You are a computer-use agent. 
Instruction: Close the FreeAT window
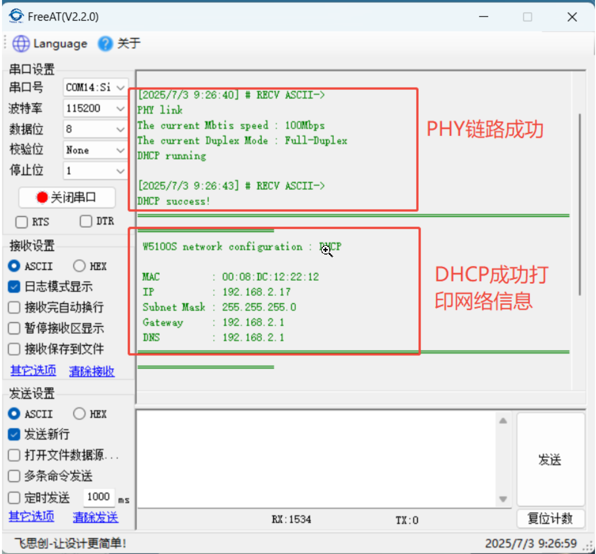point(572,17)
